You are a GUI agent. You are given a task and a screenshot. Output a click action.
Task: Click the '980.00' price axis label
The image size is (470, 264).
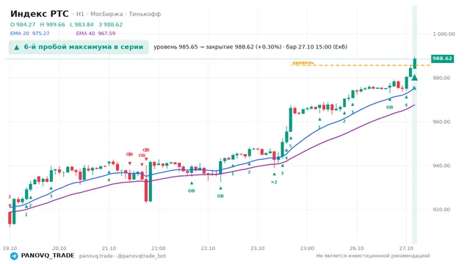click(441, 78)
